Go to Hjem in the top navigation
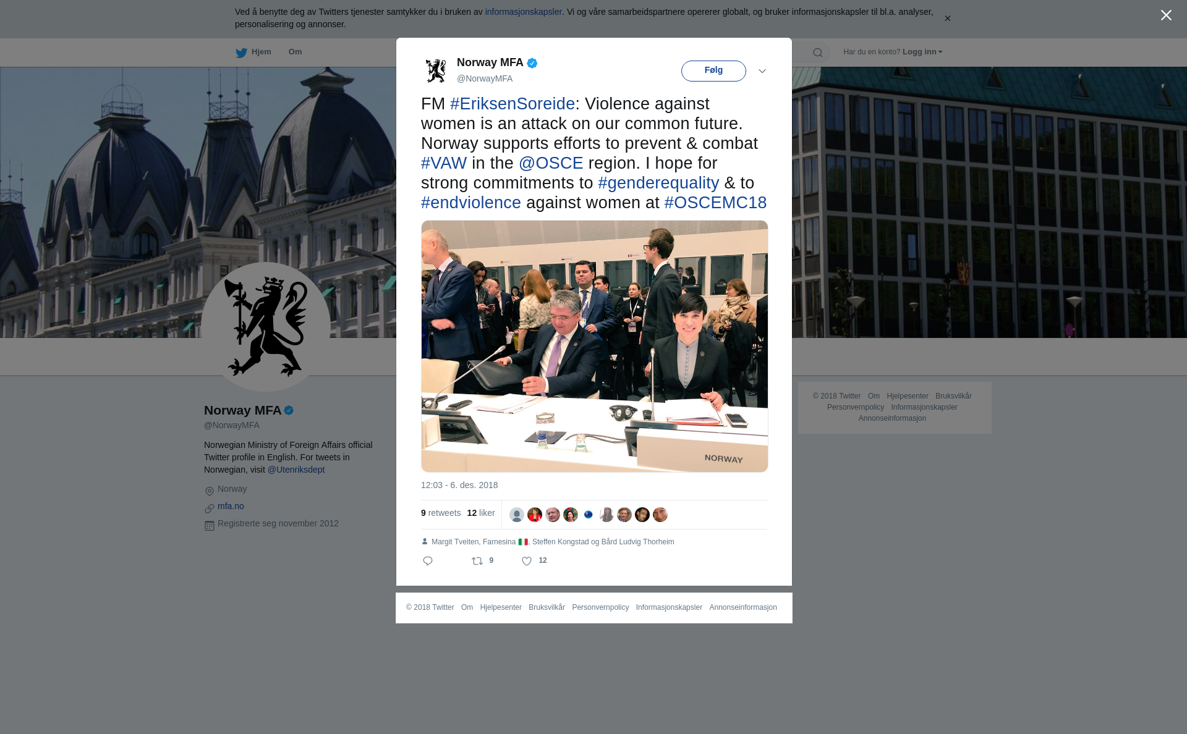The height and width of the screenshot is (734, 1187). [x=261, y=52]
